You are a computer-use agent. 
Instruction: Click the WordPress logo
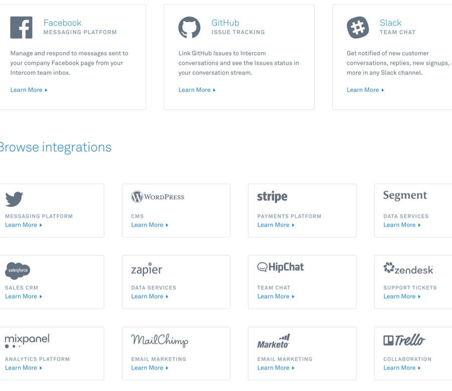(158, 197)
